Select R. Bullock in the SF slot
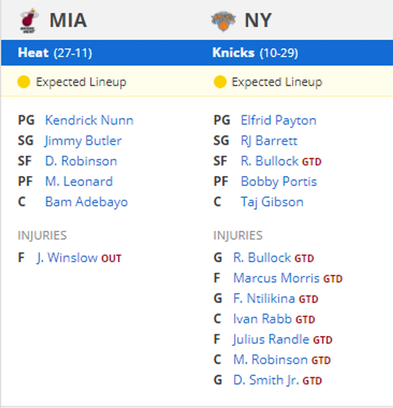This screenshot has width=393, height=408. coord(269,161)
